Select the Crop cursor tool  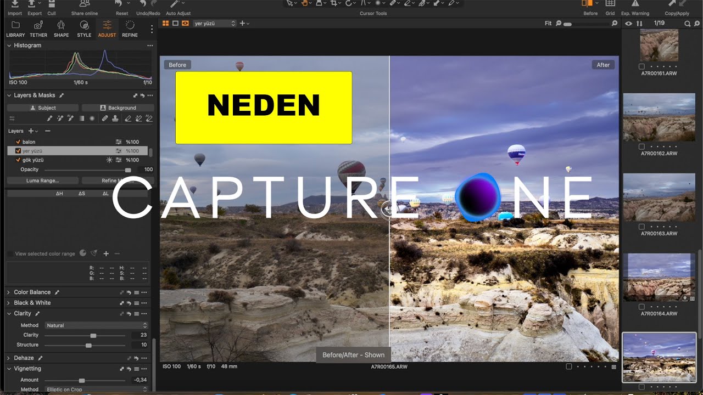tap(333, 3)
